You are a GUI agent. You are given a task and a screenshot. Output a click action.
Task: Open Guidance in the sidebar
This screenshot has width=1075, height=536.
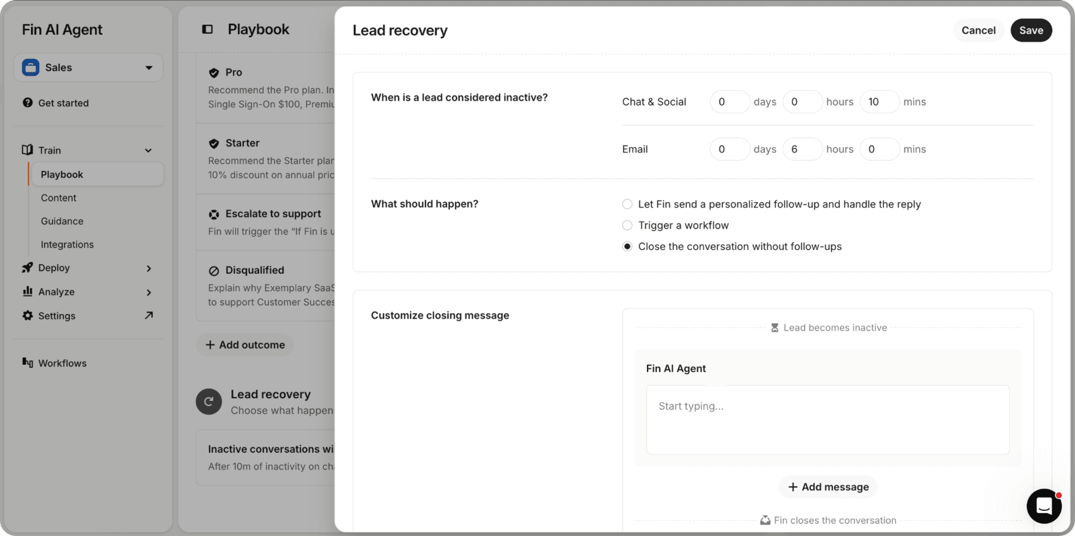click(x=62, y=221)
